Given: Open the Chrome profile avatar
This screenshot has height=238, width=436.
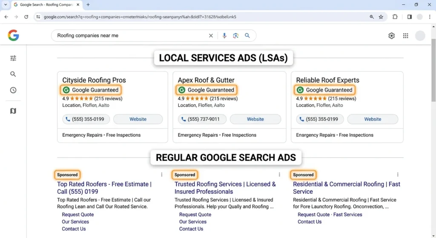Looking at the screenshot, I should [419, 17].
